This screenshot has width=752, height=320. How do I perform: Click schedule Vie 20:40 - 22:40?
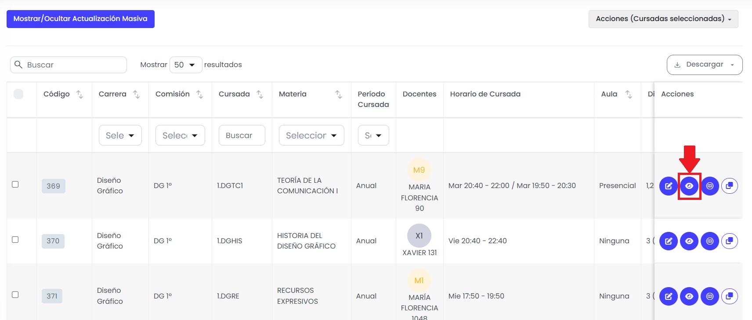[477, 241]
